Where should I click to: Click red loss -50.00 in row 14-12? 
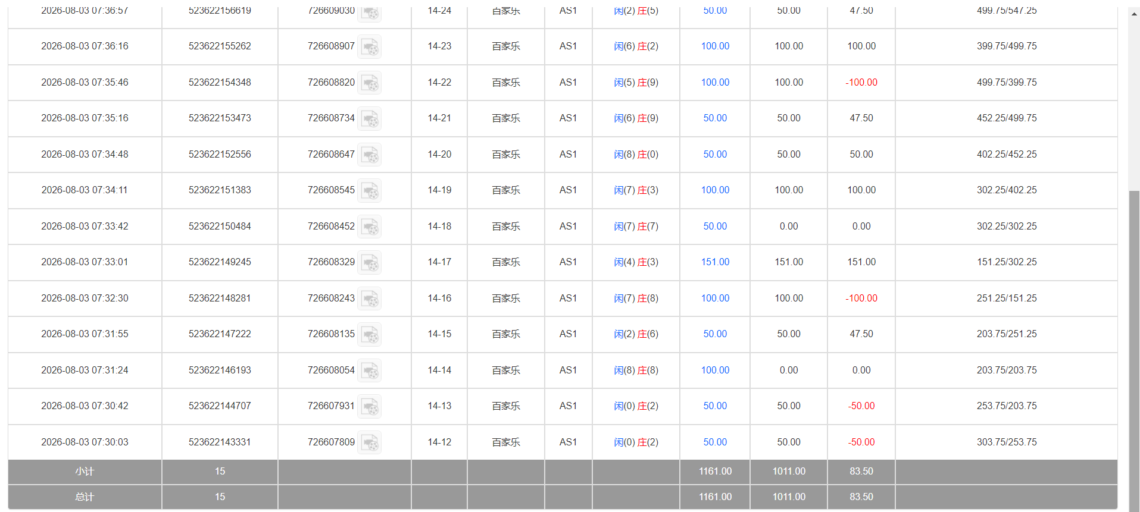pos(861,442)
